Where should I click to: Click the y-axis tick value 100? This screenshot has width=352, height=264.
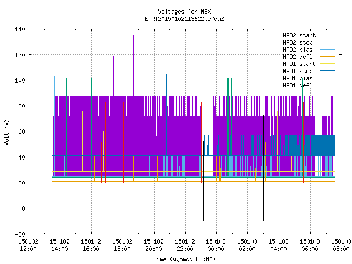(20, 80)
